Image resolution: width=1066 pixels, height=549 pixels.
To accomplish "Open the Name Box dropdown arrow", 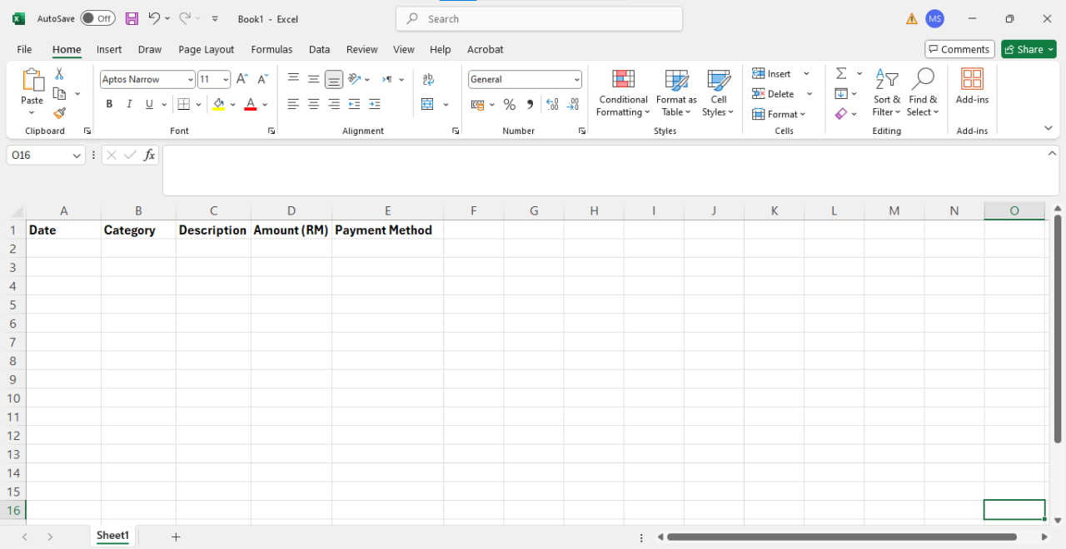I will [77, 156].
